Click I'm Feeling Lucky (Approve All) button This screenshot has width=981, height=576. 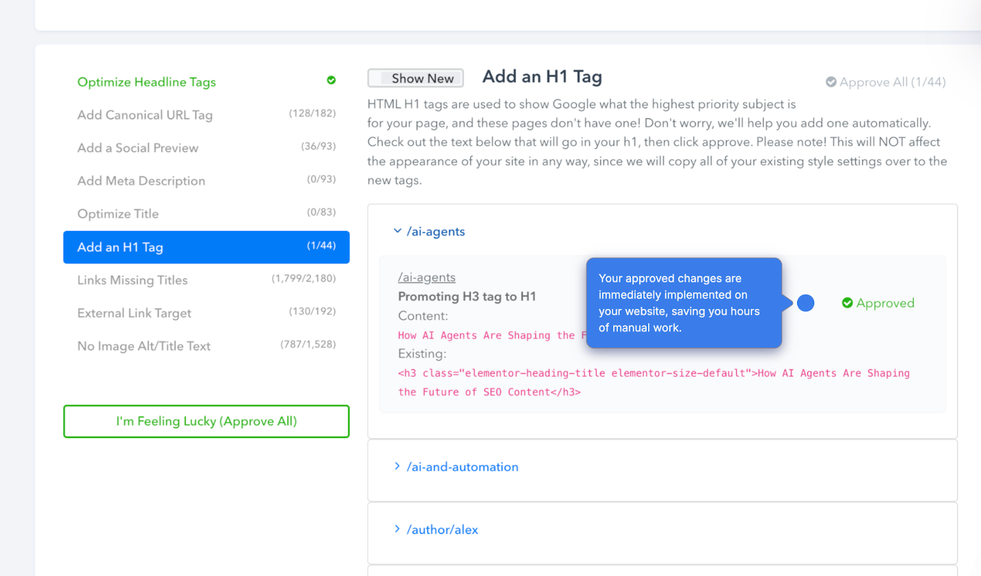click(x=206, y=421)
